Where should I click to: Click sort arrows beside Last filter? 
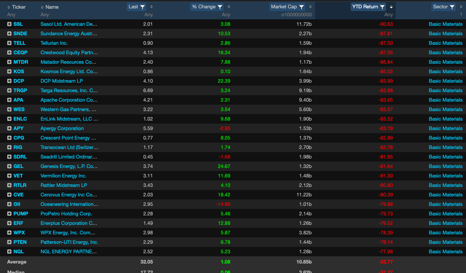tap(151, 7)
